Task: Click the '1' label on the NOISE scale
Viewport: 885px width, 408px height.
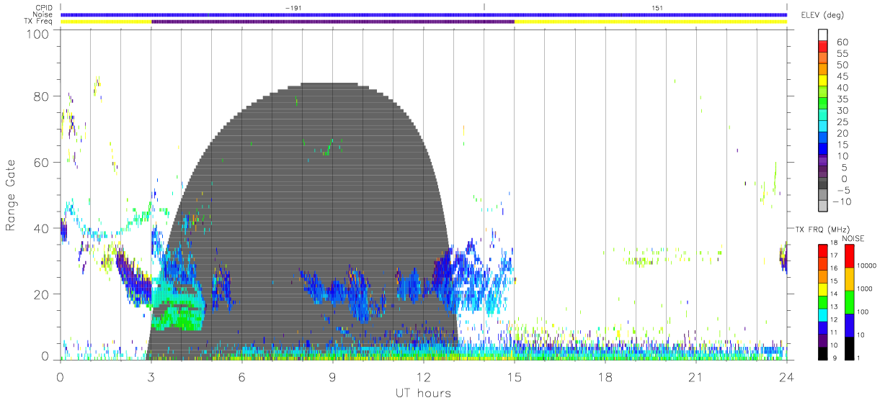Action: [x=858, y=358]
